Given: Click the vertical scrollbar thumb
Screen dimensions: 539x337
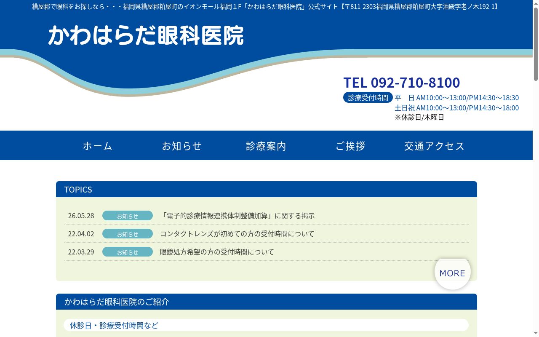Looking at the screenshot, I should point(536,44).
